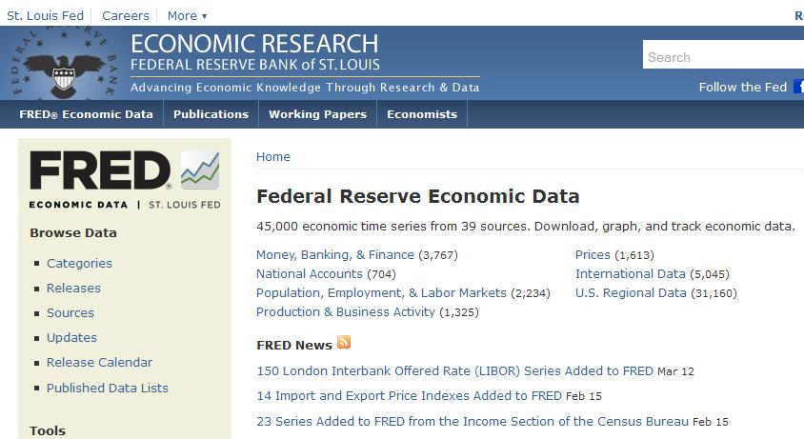Open the Publications tab
This screenshot has width=804, height=439.
(x=211, y=114)
